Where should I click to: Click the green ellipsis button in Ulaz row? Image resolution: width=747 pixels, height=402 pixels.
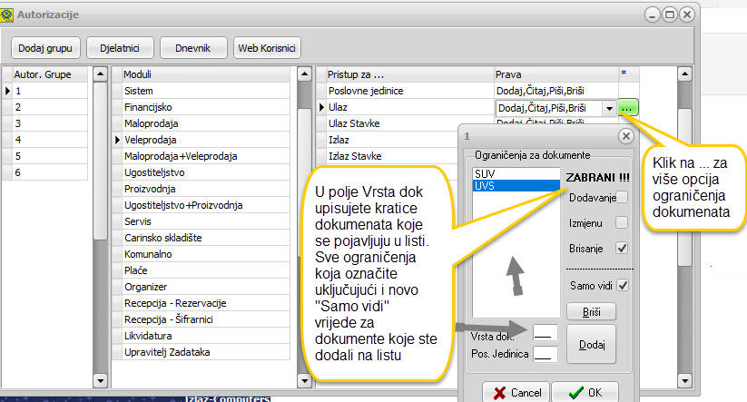click(x=629, y=108)
